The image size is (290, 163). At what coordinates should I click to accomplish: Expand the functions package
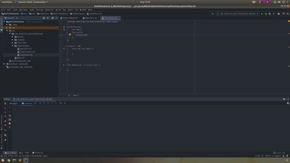13,43
